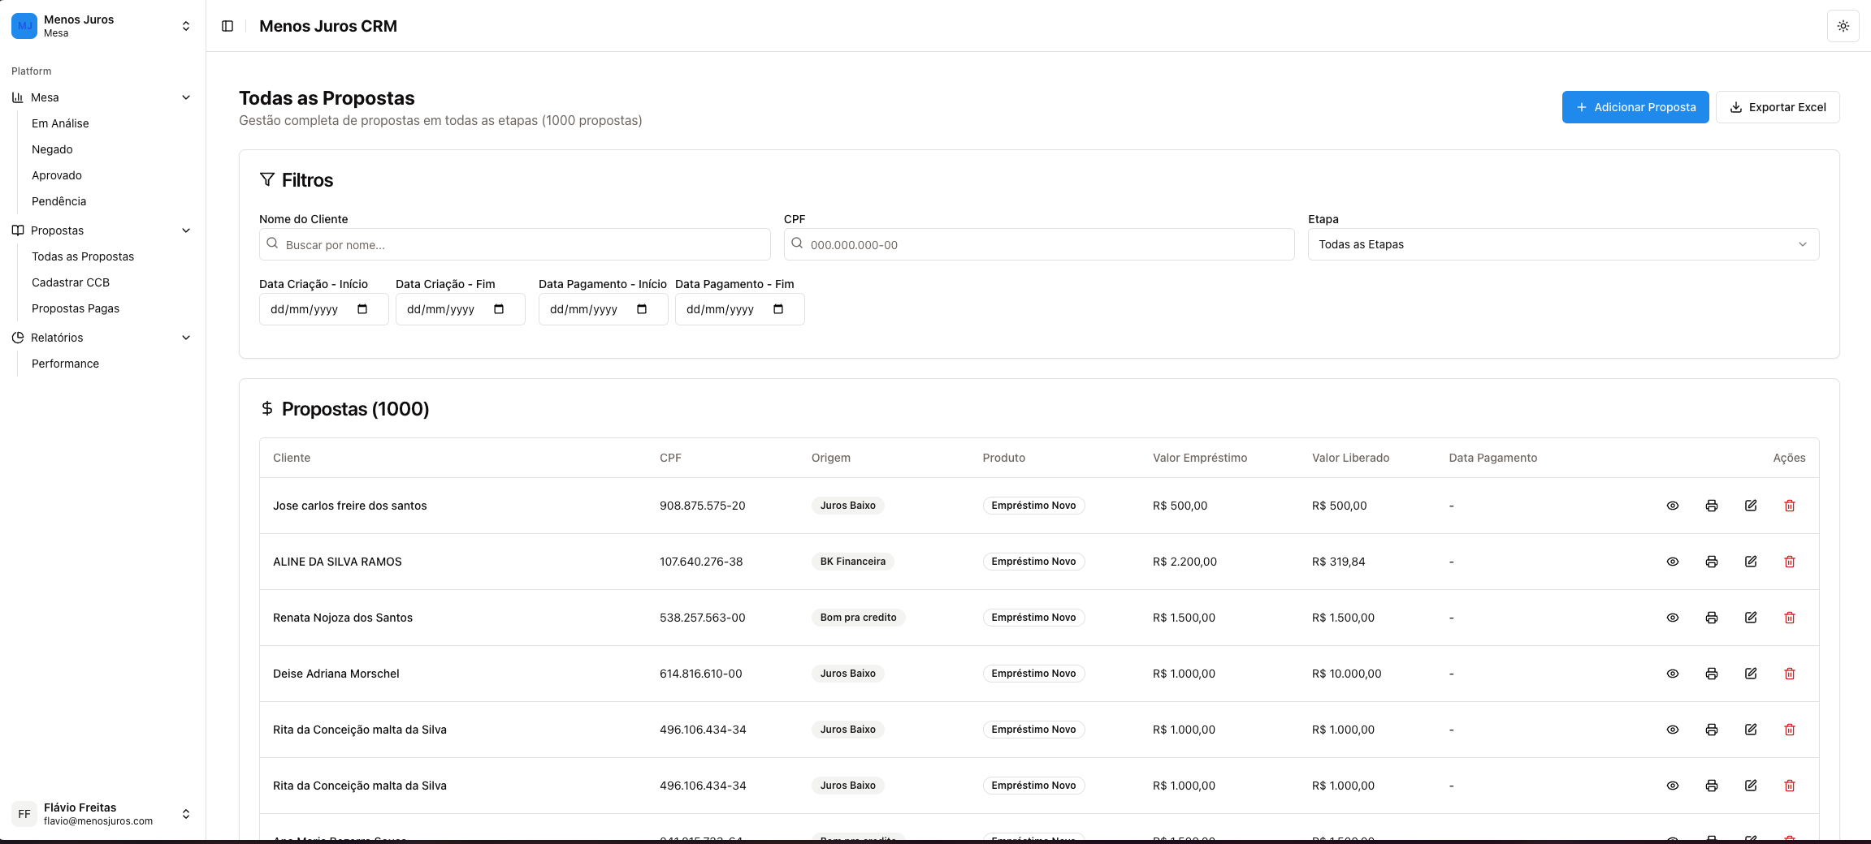Collapse the sidebar with the panel icon
This screenshot has height=844, width=1871.
[227, 26]
